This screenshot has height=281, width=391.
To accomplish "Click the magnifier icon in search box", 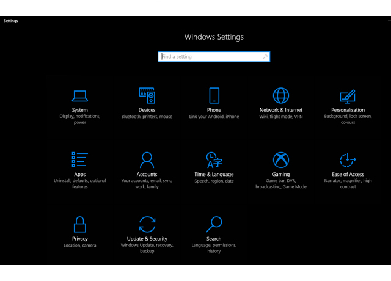I will coord(265,57).
